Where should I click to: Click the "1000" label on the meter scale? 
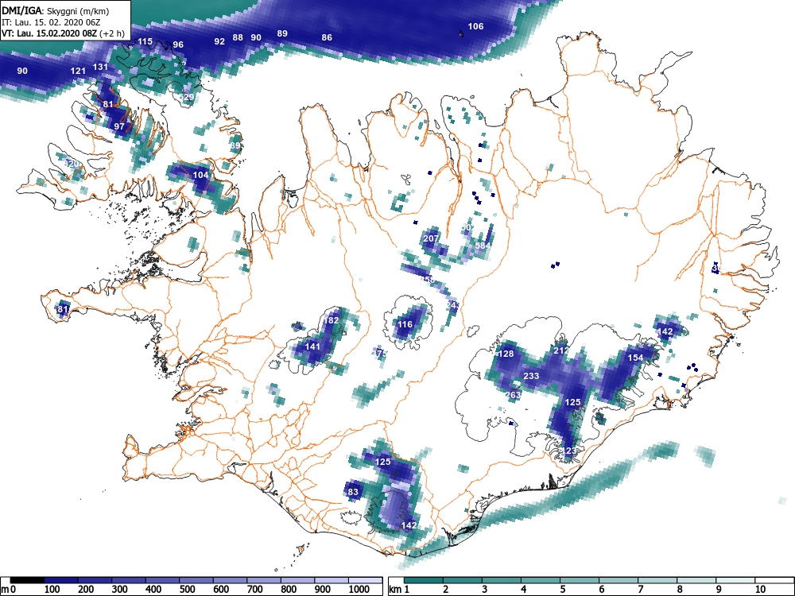coord(359,590)
